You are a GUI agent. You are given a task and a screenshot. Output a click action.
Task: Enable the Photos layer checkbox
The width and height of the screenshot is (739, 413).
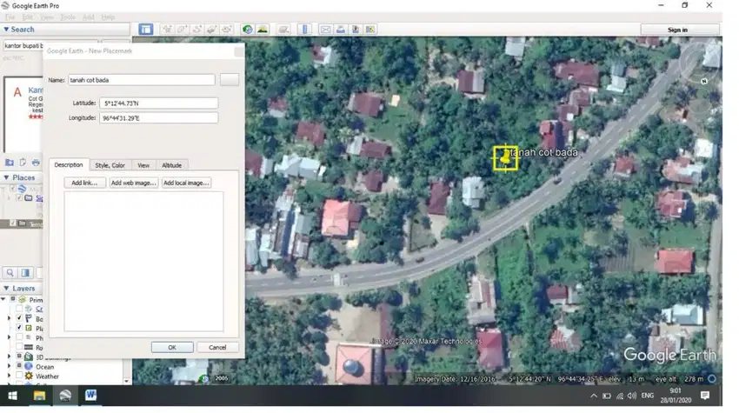(19, 337)
